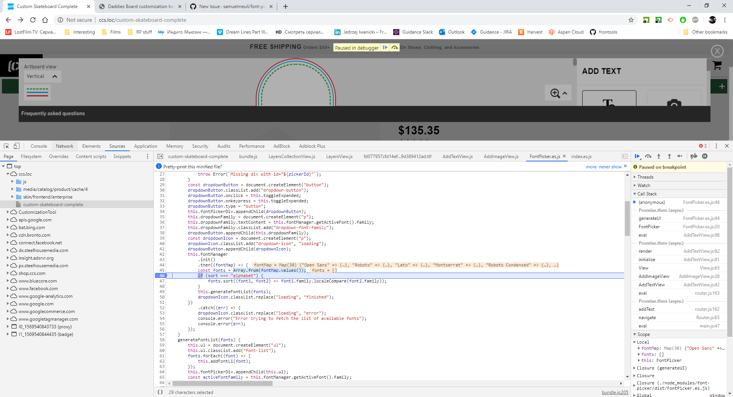
Task: Expand fontMap variable in Local scope
Action: 639,348
